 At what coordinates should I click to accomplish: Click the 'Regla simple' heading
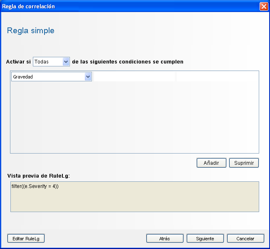tap(31, 31)
